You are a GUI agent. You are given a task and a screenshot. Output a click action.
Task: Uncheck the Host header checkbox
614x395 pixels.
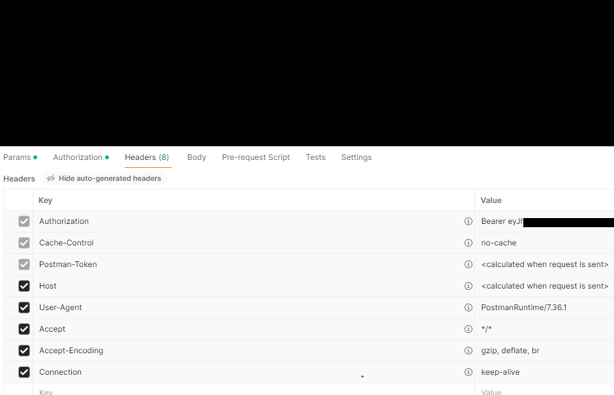pyautogui.click(x=24, y=286)
